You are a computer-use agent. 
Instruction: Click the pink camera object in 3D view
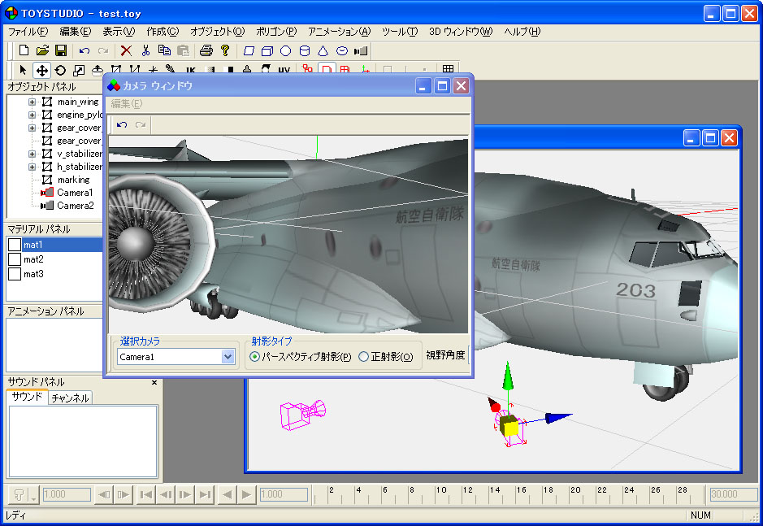click(x=302, y=414)
